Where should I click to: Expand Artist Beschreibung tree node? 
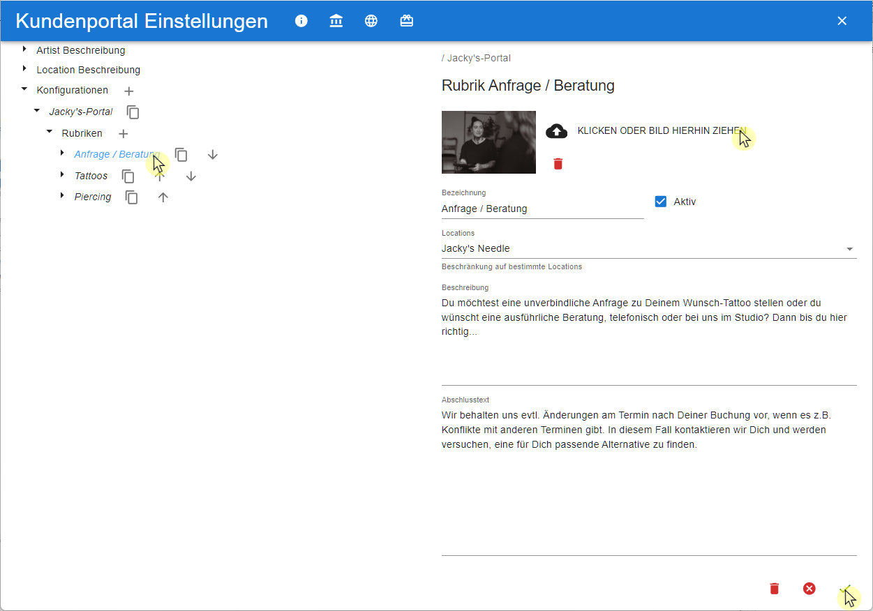[x=24, y=50]
